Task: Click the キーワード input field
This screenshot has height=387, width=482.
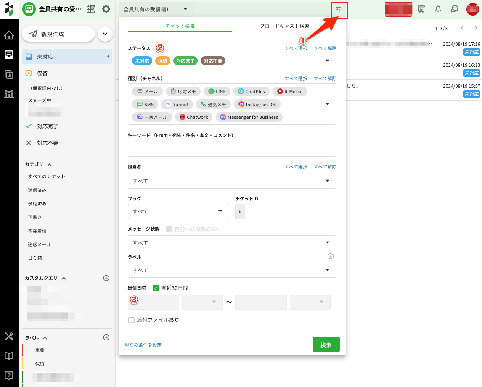Action: [x=232, y=149]
